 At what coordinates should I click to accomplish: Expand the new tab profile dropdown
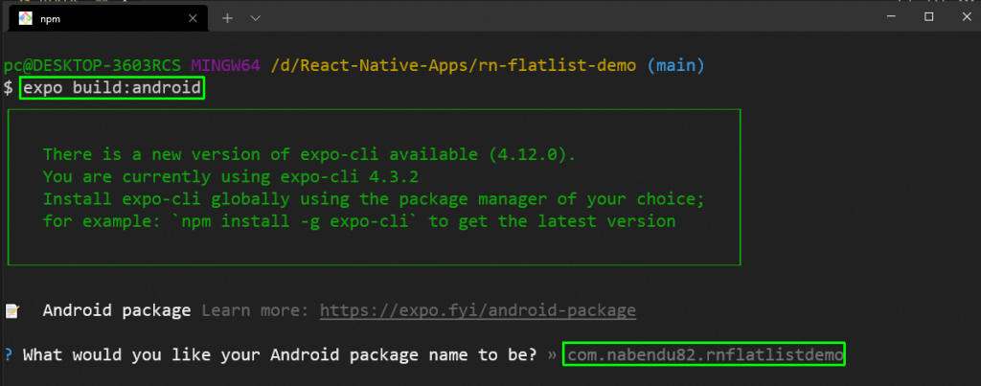[255, 19]
